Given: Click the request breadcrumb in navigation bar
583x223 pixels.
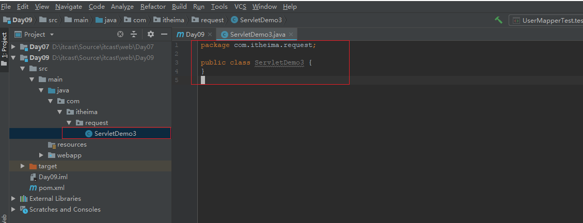Looking at the screenshot, I should coord(212,20).
